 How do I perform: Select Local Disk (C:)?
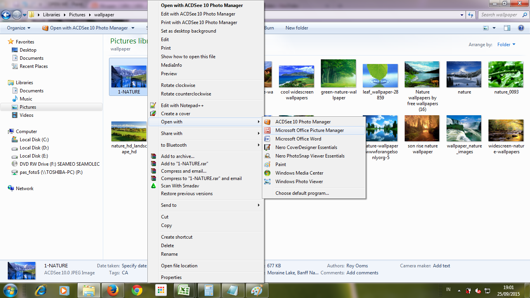click(x=34, y=140)
